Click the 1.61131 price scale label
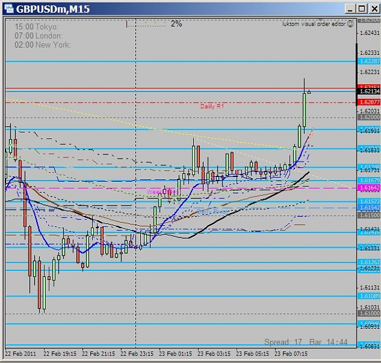This screenshot has width=381, height=363. click(369, 287)
